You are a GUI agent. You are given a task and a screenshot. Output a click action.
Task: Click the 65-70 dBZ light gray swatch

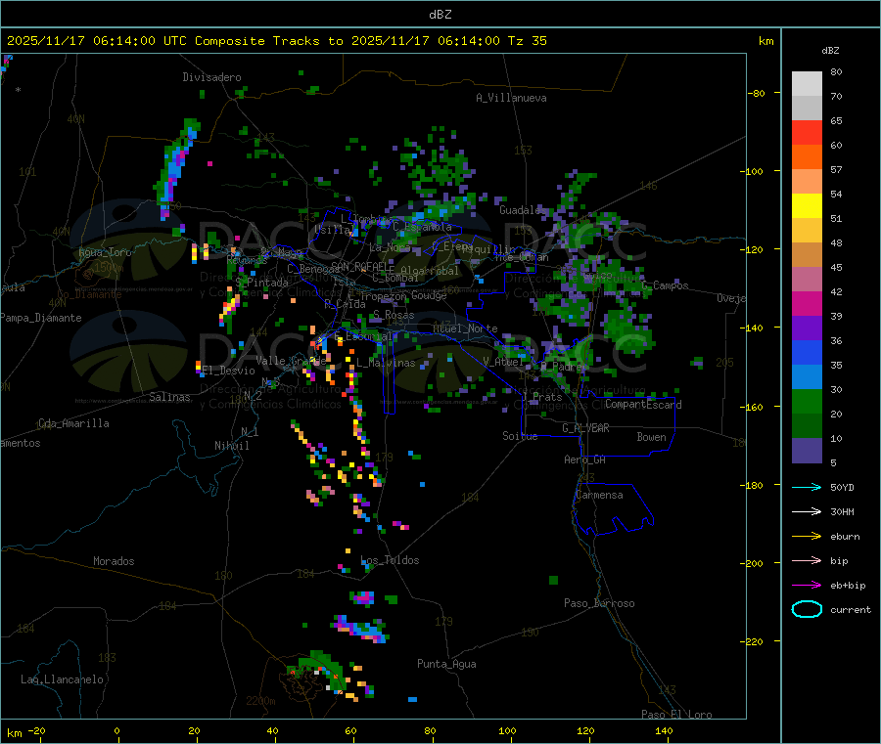[807, 109]
